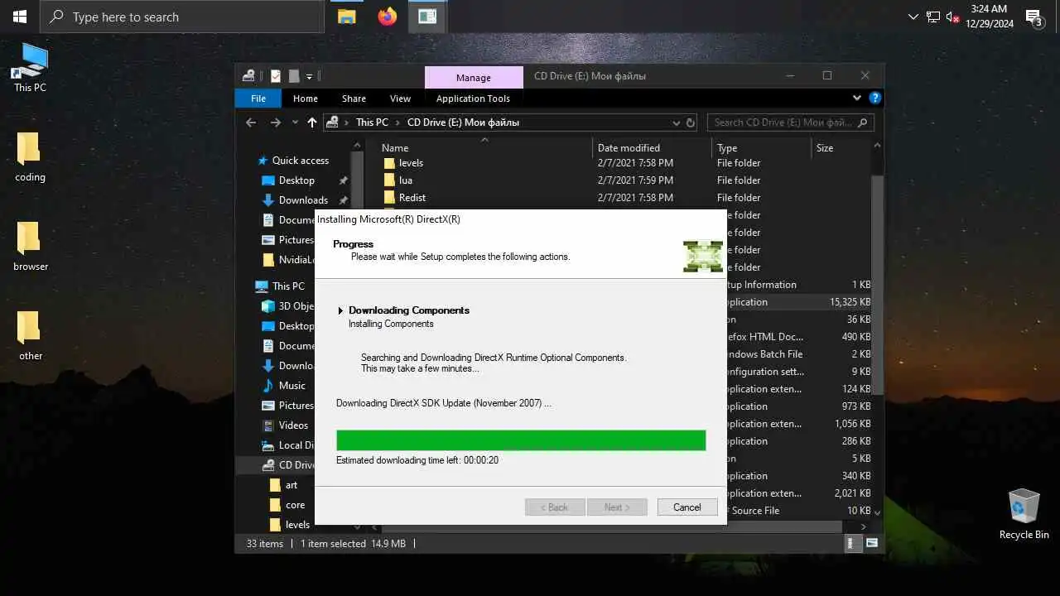Open the core subfolder in navigation tree

[x=295, y=505]
